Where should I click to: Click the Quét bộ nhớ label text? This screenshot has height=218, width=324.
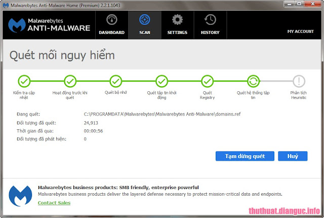(x=116, y=92)
